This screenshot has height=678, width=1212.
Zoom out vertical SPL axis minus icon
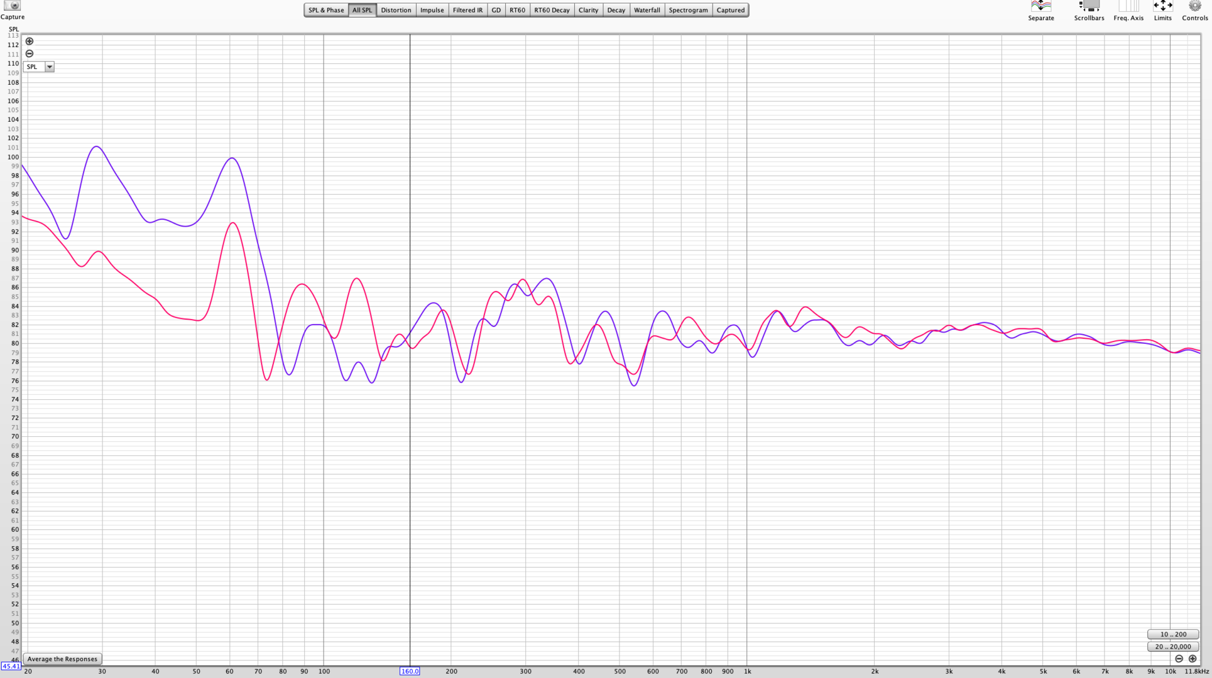pos(30,54)
